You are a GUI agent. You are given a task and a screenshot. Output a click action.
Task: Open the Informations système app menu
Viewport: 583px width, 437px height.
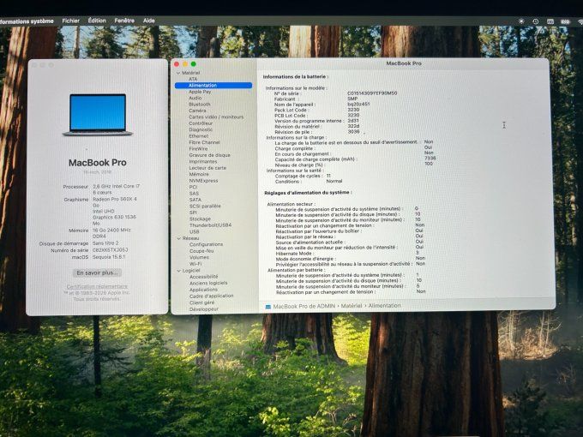pyautogui.click(x=27, y=21)
